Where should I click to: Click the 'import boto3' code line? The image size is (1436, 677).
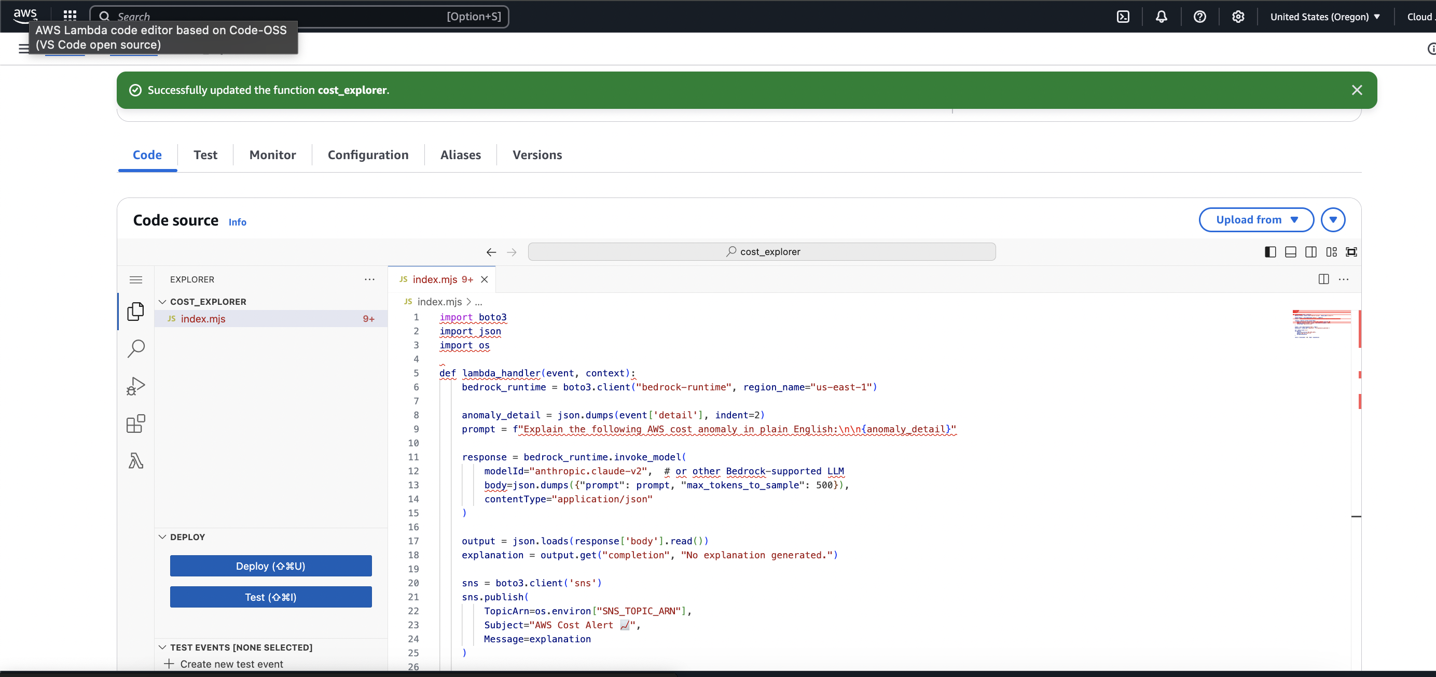pos(473,317)
